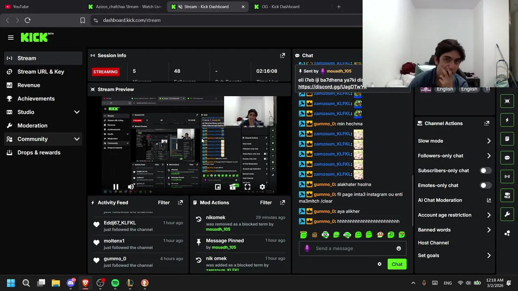This screenshot has height=291, width=518.
Task: Open the emoji picker in message box
Action: 399,249
